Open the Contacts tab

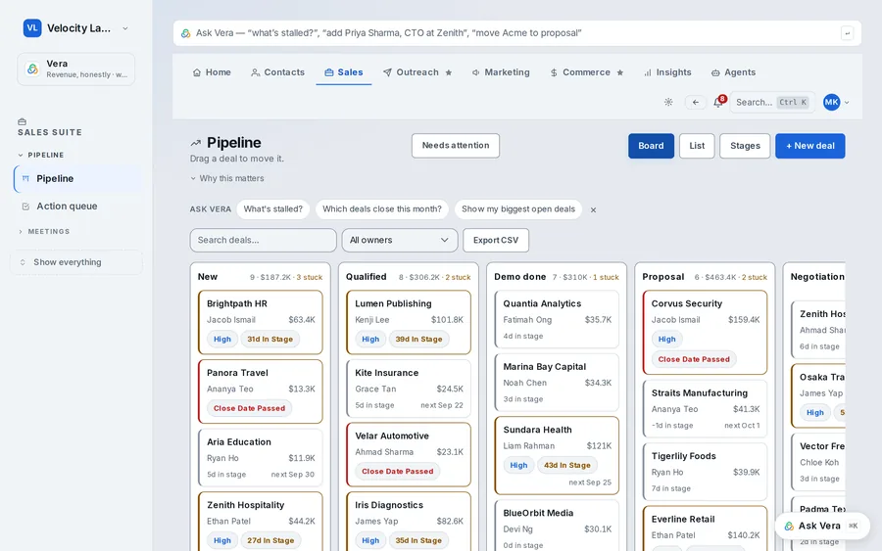click(277, 72)
